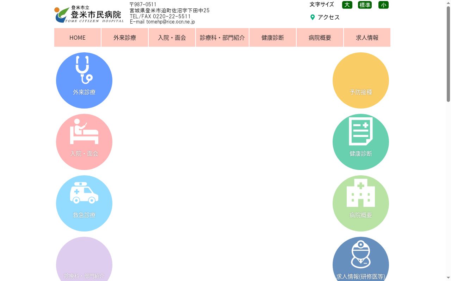Click the green map pin access icon
451x281 pixels.
(312, 17)
